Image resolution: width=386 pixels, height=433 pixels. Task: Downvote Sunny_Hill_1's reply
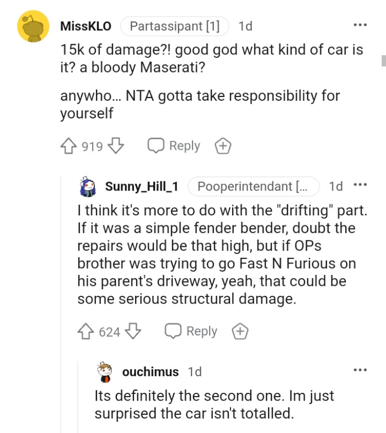133,331
